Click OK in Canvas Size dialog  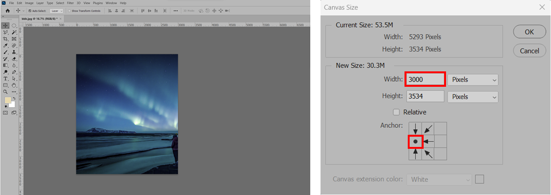[x=529, y=32]
